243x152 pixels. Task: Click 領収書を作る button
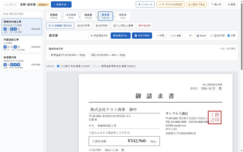(x=120, y=35)
